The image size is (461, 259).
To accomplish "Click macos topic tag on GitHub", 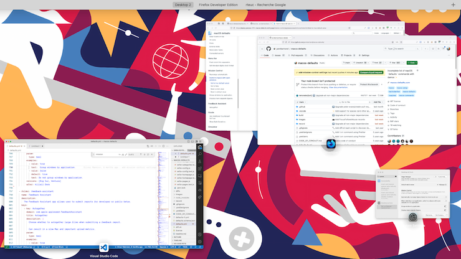I will [x=391, y=88].
